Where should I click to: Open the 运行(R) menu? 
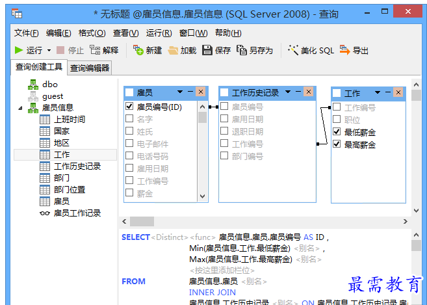tap(159, 33)
